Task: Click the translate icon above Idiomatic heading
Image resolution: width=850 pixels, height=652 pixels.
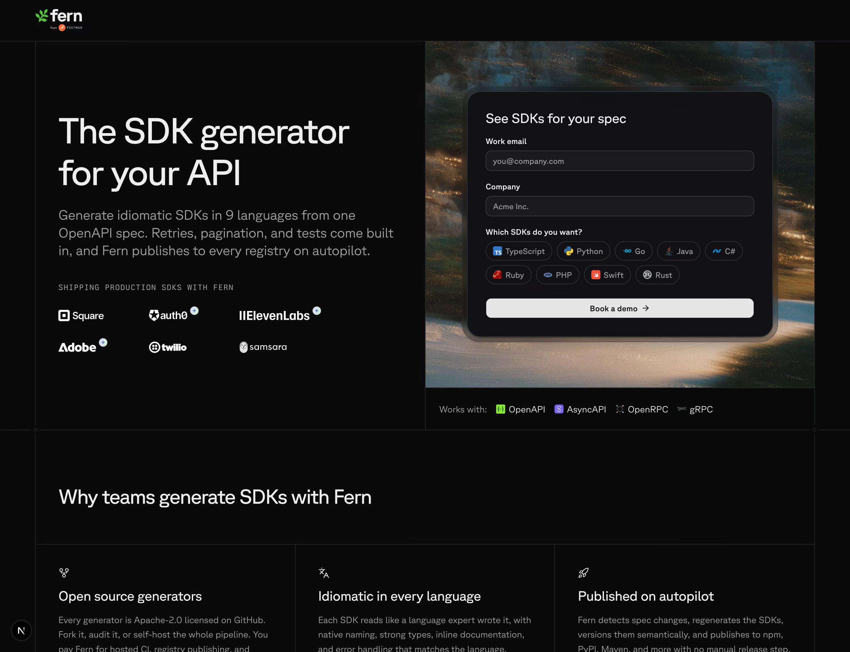Action: 324,573
